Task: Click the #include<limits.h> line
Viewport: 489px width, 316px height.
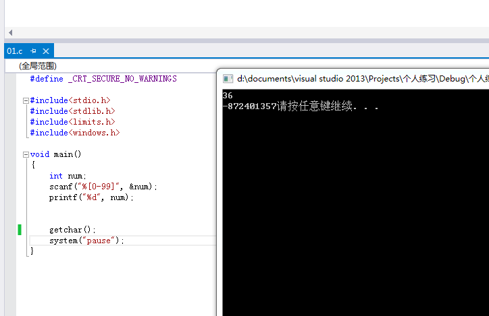Action: [72, 122]
